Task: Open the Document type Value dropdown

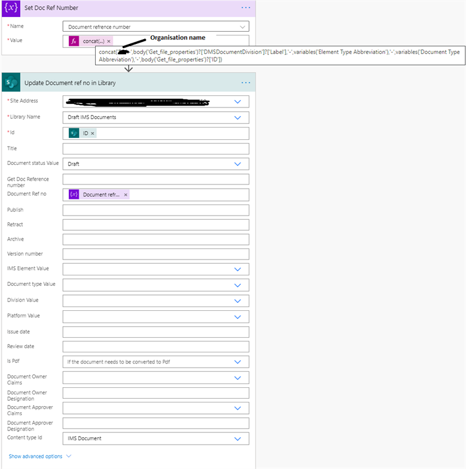Action: pos(237,285)
